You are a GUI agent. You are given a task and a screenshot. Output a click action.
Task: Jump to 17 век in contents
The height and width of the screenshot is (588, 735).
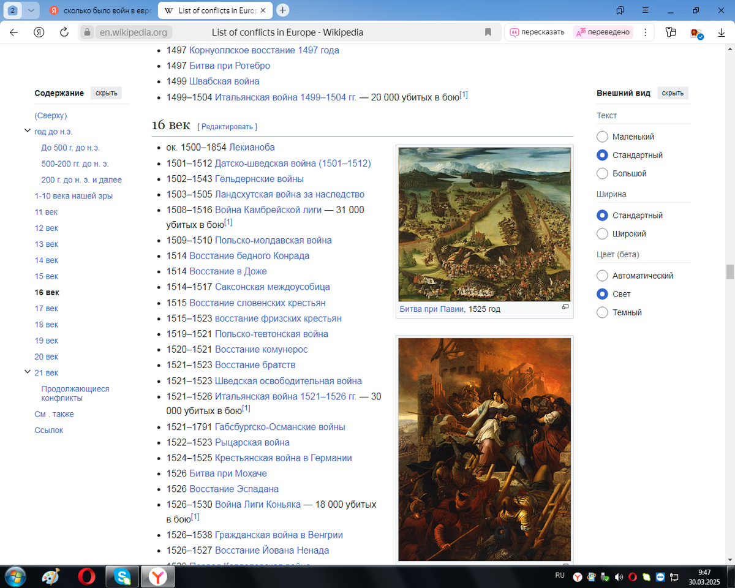pos(47,309)
